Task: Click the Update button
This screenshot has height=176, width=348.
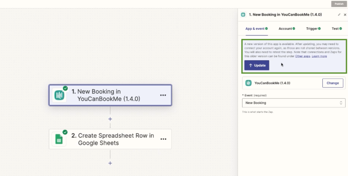Action: [x=257, y=65]
